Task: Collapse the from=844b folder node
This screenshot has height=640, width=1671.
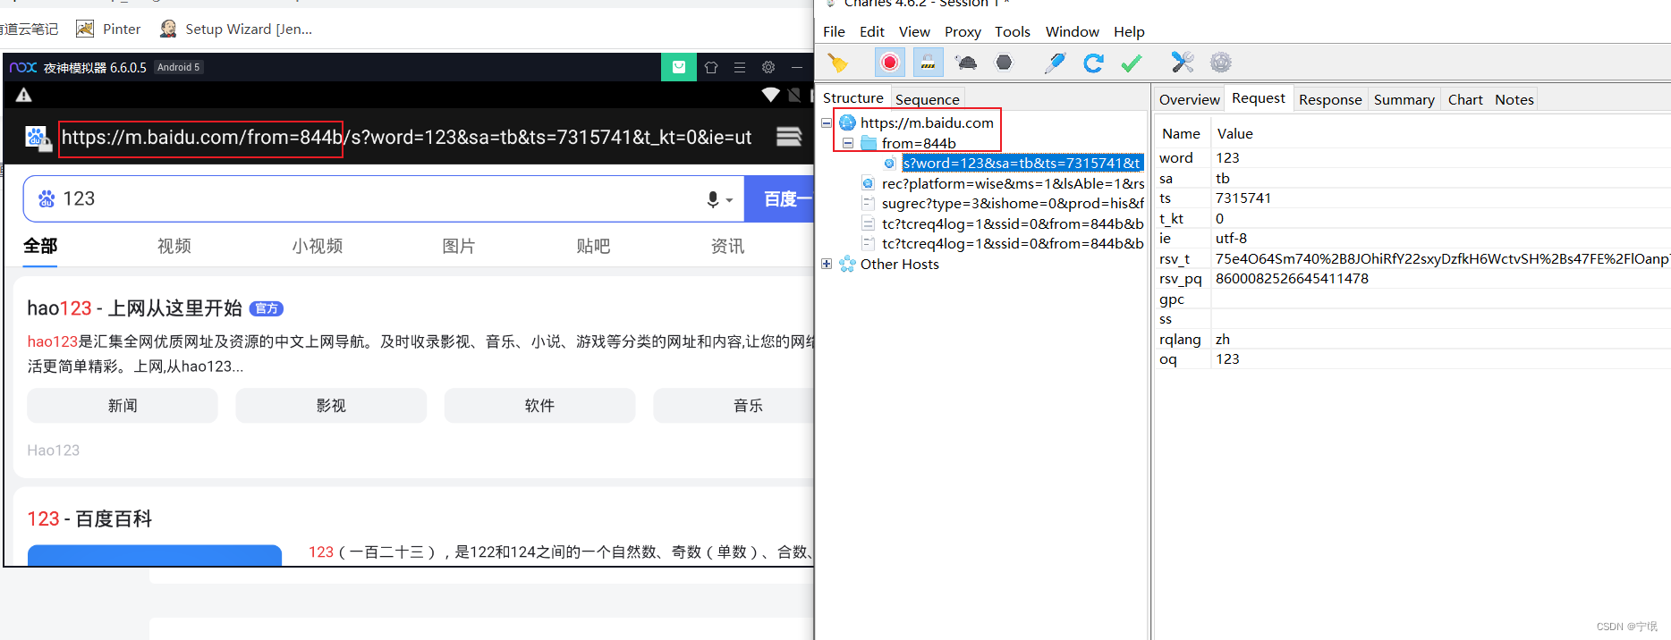Action: 847,143
